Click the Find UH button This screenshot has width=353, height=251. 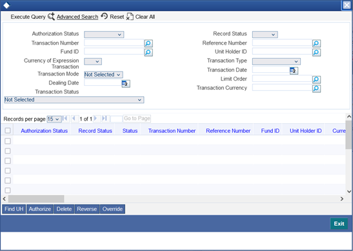(x=14, y=209)
